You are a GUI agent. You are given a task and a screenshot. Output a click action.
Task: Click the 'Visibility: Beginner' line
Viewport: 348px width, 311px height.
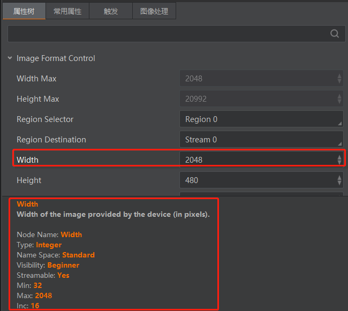48,265
